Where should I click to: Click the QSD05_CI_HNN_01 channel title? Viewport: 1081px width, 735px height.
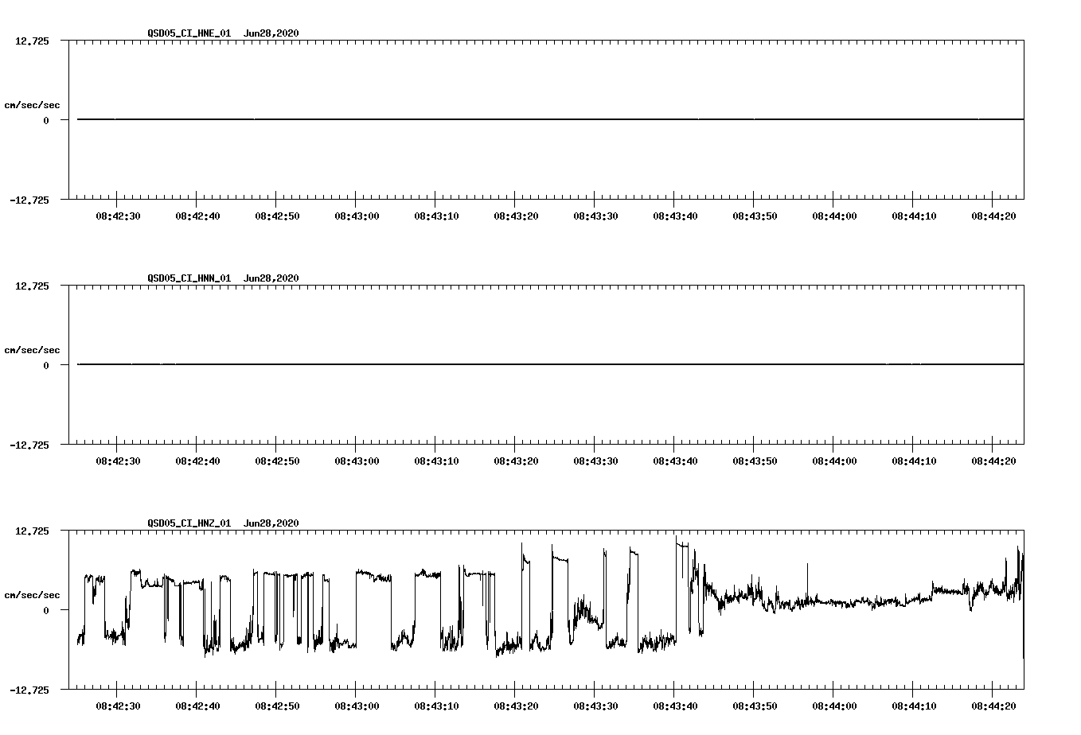point(189,278)
